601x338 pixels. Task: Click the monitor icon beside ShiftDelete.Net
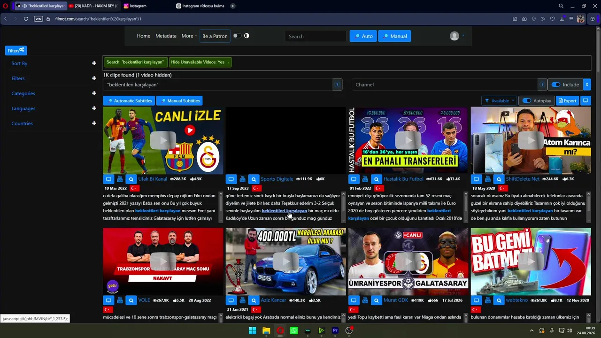tap(476, 179)
